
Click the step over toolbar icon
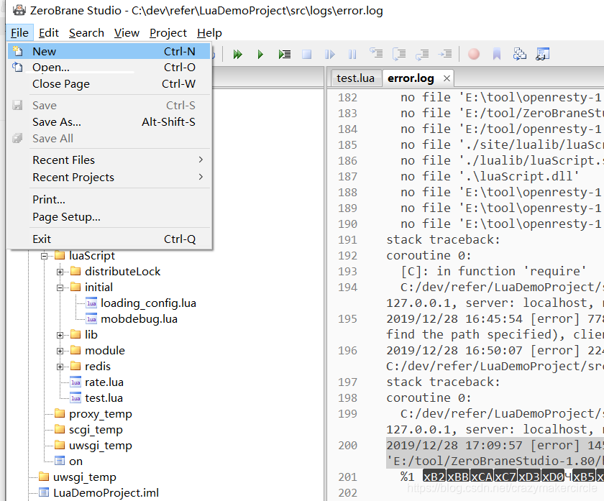(399, 54)
